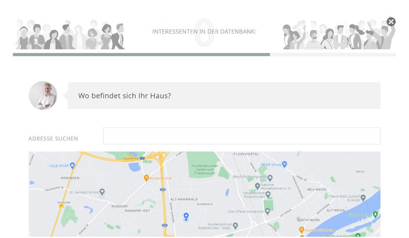
Task: Click the Interessenten in der Datenbank counter
Action: 204,32
